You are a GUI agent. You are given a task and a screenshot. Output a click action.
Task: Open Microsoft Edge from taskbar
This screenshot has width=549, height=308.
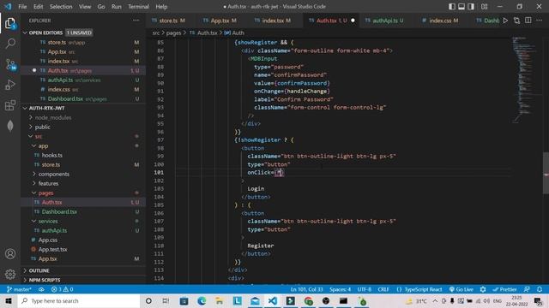[x=202, y=301]
